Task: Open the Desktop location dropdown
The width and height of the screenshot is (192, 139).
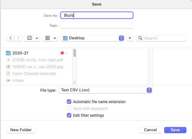Action: 93,38
